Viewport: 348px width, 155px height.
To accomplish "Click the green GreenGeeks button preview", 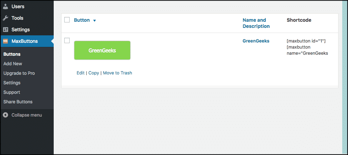I will click(x=102, y=50).
